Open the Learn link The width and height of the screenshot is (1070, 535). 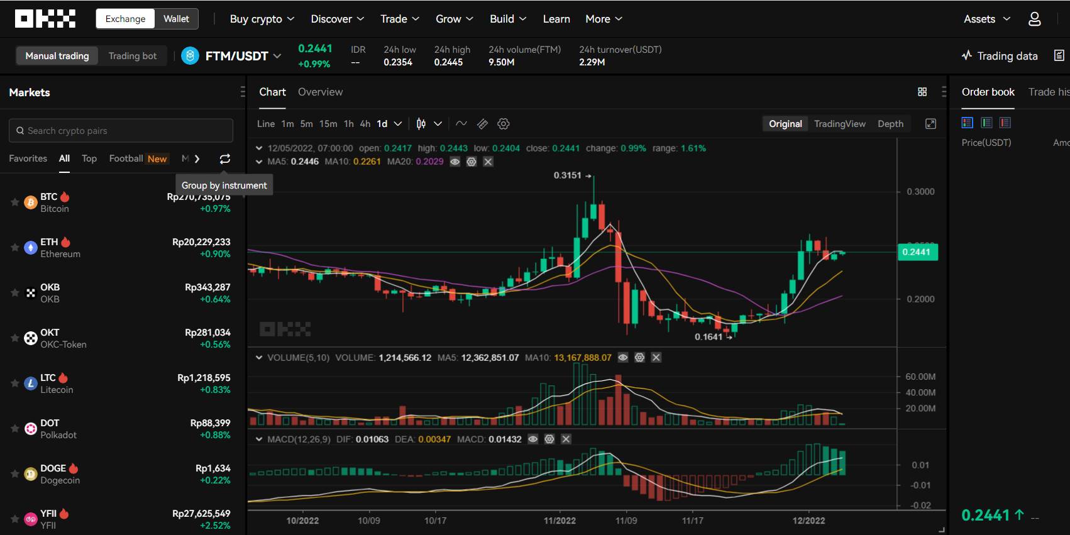click(556, 19)
